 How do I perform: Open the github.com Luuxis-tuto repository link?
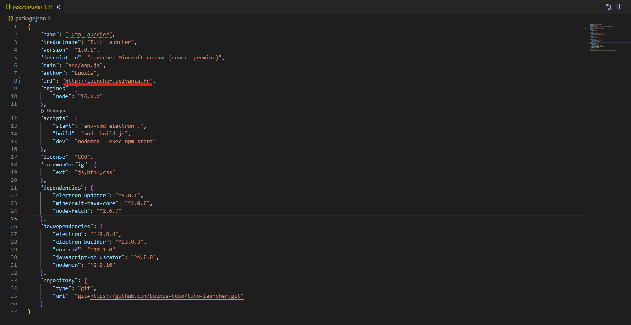coord(167,296)
